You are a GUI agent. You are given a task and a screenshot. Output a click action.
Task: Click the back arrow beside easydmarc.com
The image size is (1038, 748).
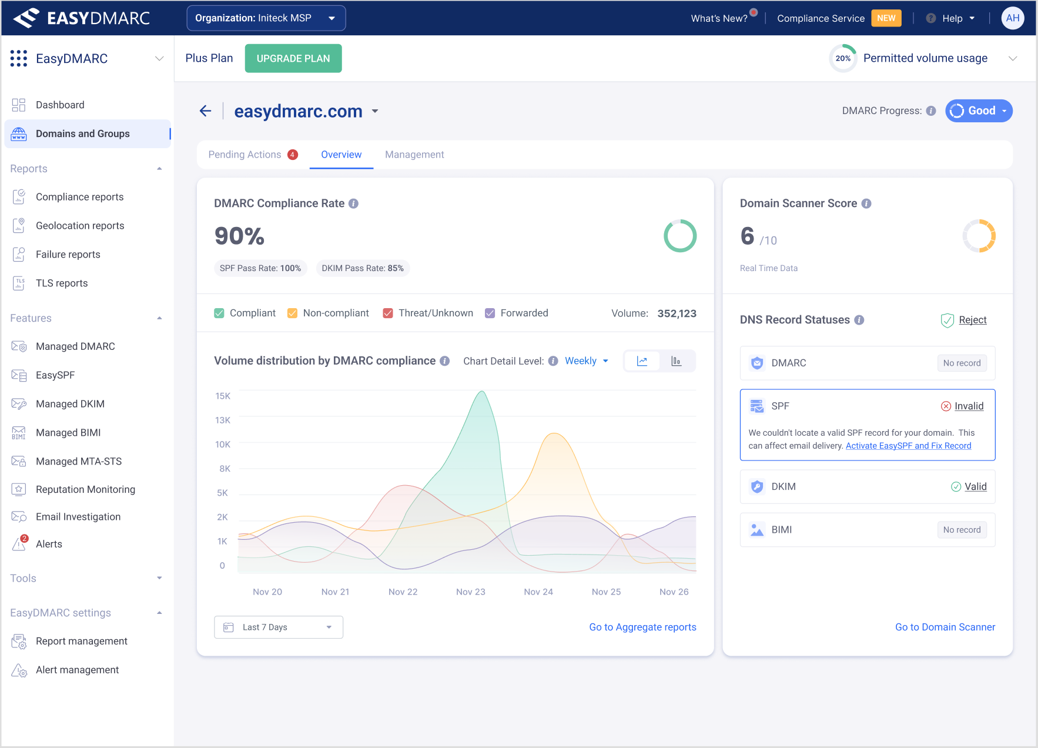pyautogui.click(x=205, y=111)
